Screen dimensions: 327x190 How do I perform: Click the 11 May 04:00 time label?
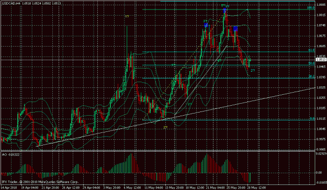pos(153,187)
